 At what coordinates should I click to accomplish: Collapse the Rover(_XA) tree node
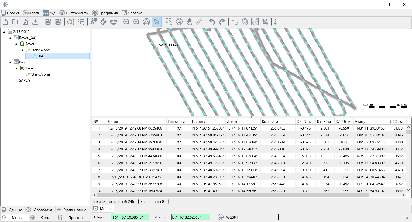10,38
